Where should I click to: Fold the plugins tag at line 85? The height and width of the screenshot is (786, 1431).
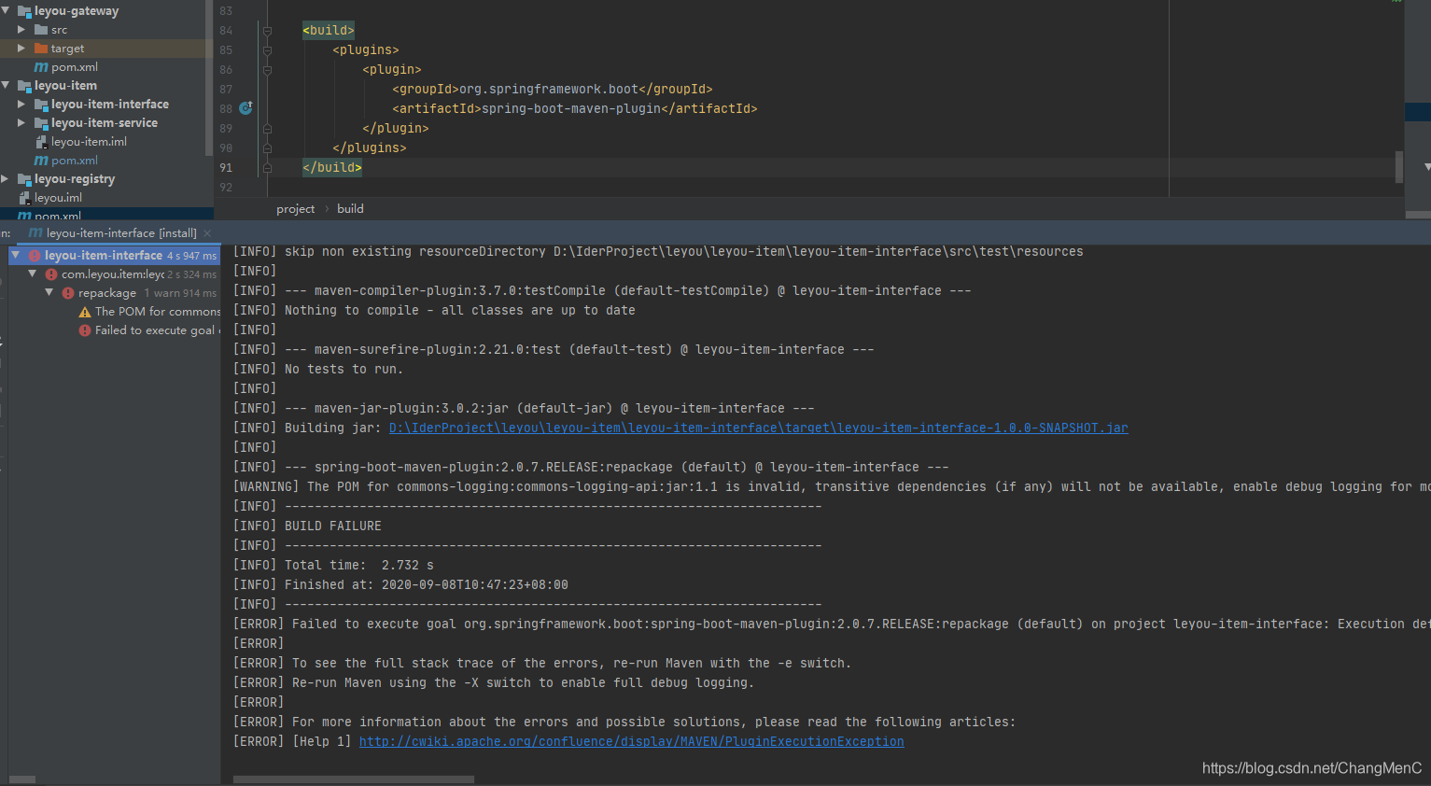pos(267,50)
